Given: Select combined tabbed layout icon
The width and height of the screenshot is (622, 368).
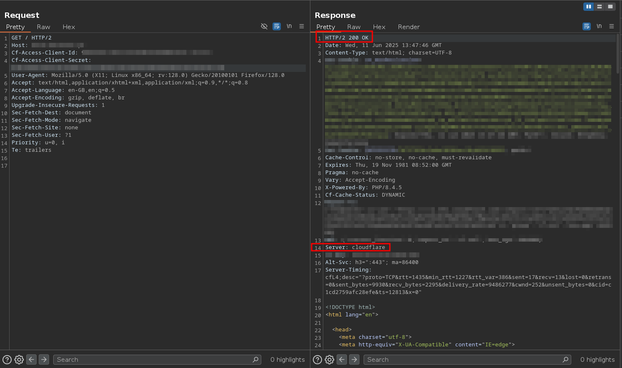Looking at the screenshot, I should pyautogui.click(x=610, y=7).
